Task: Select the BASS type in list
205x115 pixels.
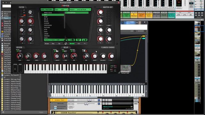Action: click(46, 17)
